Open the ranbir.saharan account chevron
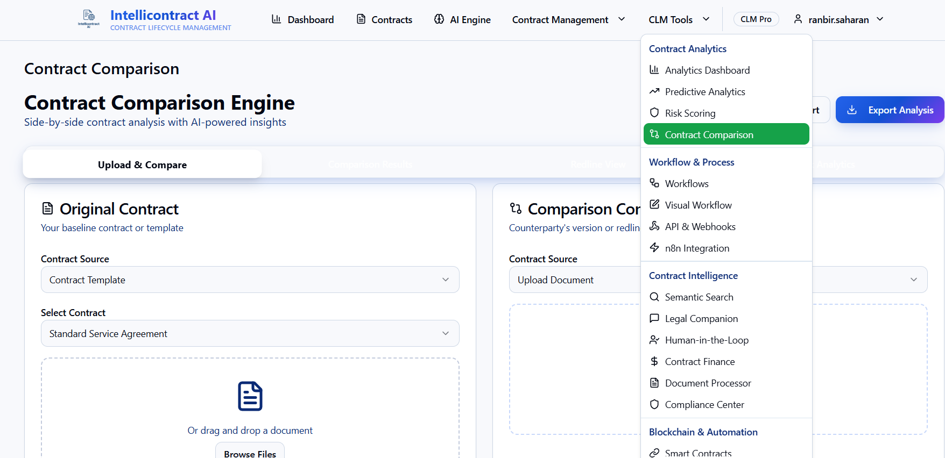The image size is (945, 458). tap(880, 19)
